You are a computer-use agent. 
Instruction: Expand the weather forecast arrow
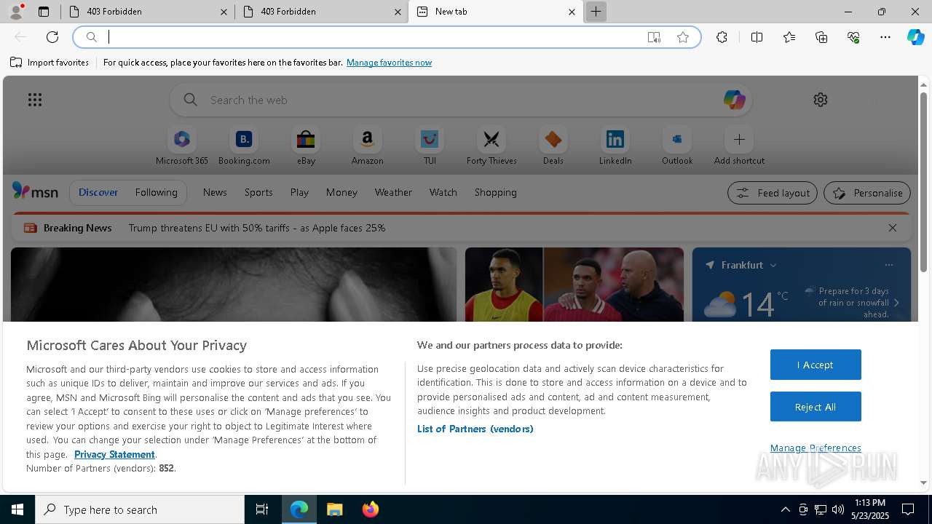pos(896,303)
